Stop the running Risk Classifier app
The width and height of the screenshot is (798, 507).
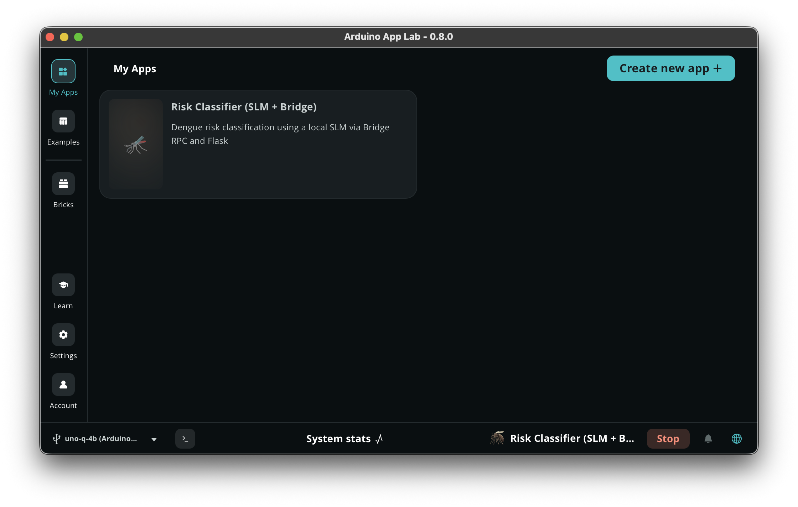pos(668,439)
